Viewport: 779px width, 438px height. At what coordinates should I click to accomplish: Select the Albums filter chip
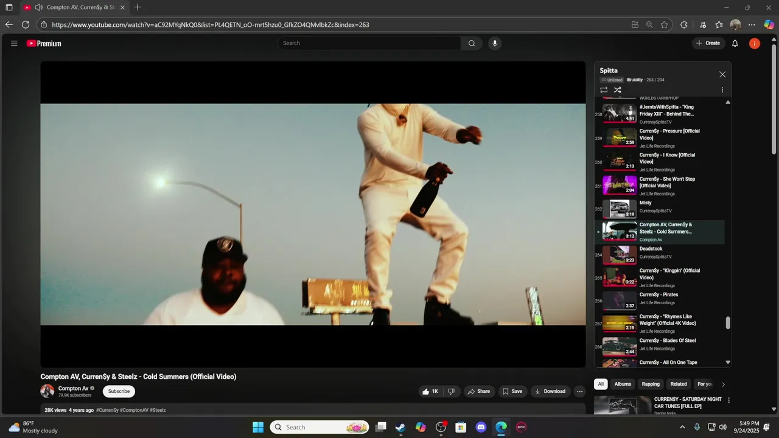[623, 384]
